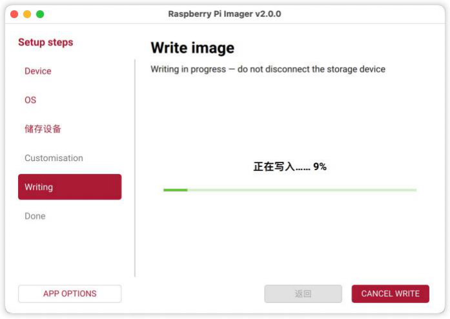Screen dimensions: 450x319
Task: Go to the OS setup step
Action: [30, 100]
